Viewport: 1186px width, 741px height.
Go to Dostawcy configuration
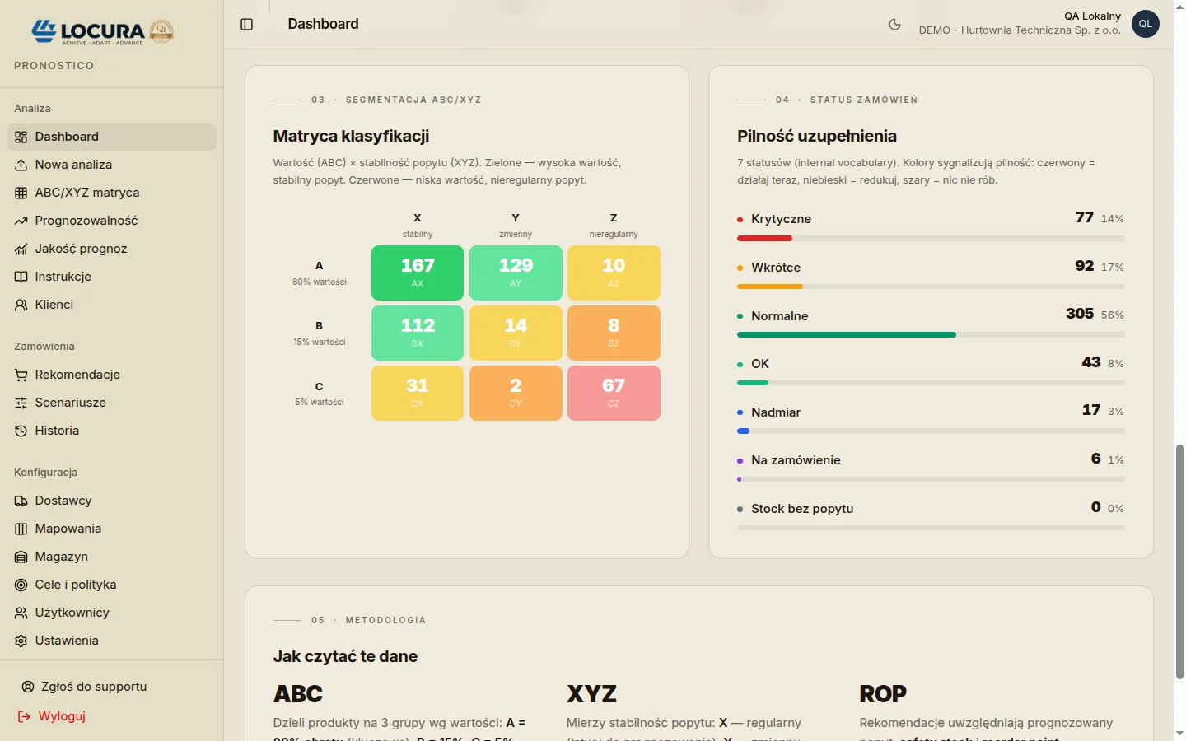pos(112,501)
